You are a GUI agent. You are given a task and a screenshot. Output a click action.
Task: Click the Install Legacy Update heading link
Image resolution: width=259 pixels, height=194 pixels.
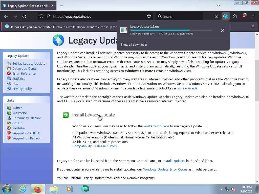[x=94, y=115]
